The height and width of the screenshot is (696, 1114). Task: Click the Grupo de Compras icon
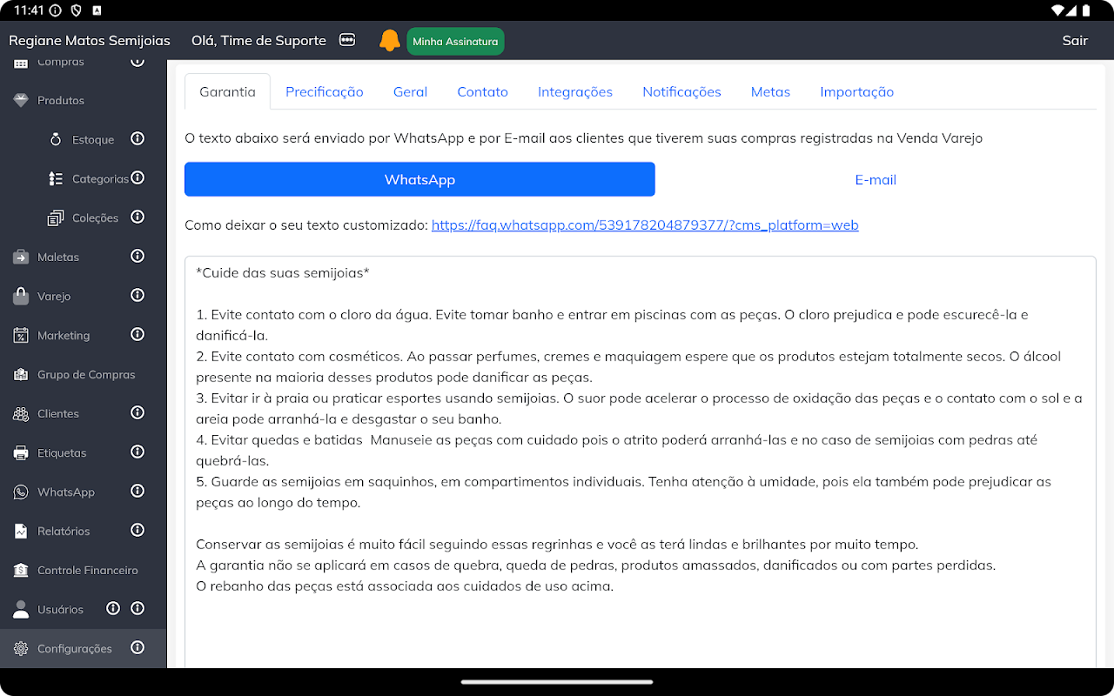(x=21, y=374)
